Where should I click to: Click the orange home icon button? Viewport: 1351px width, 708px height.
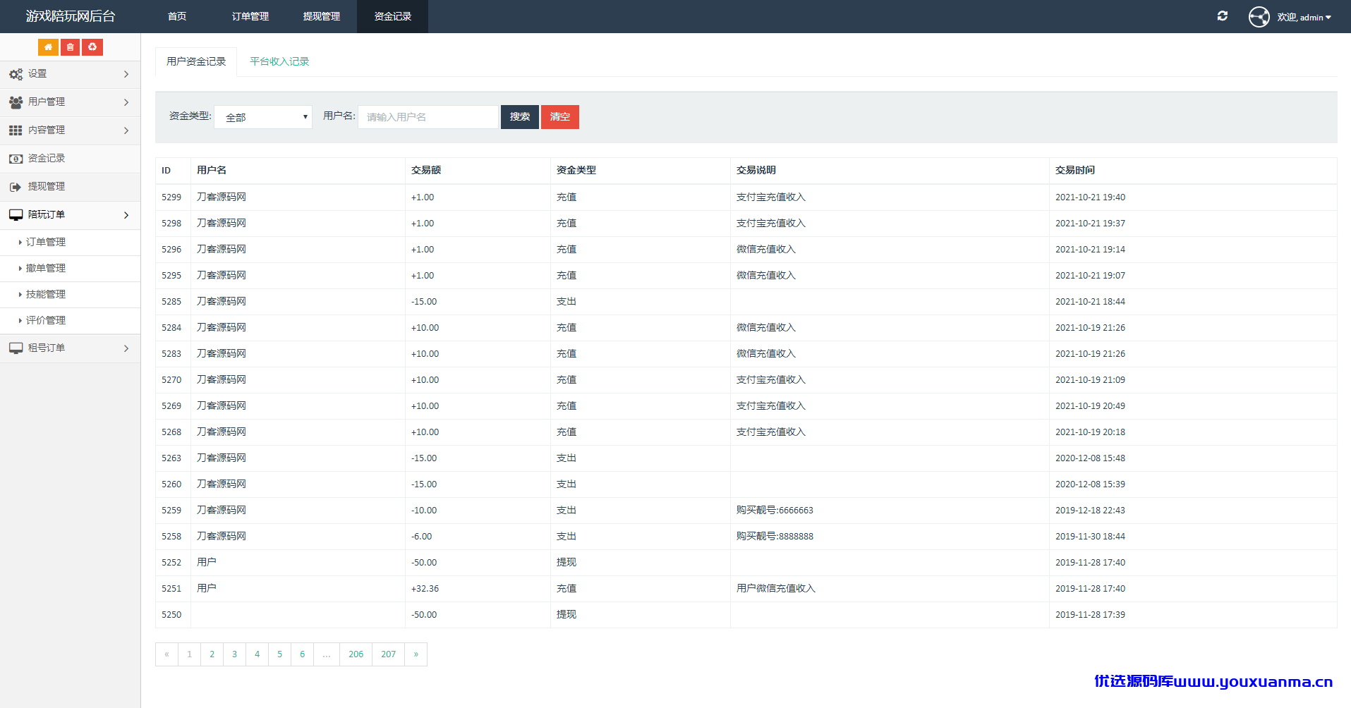click(48, 47)
